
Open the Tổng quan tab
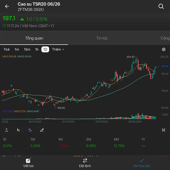[x=34, y=38]
